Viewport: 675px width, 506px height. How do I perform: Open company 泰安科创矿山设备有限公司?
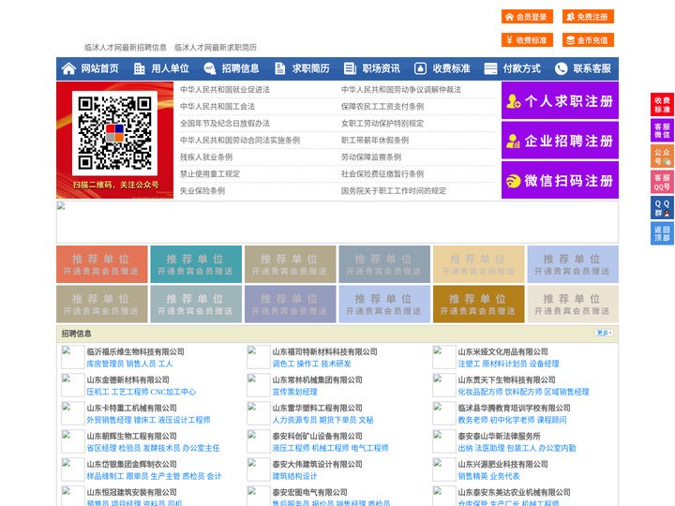click(317, 436)
